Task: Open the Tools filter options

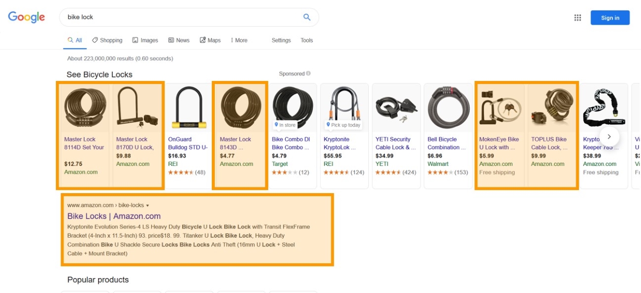Action: pos(307,40)
